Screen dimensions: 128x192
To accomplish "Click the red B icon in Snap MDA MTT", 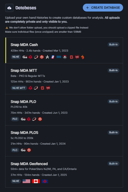I will (42, 88).
